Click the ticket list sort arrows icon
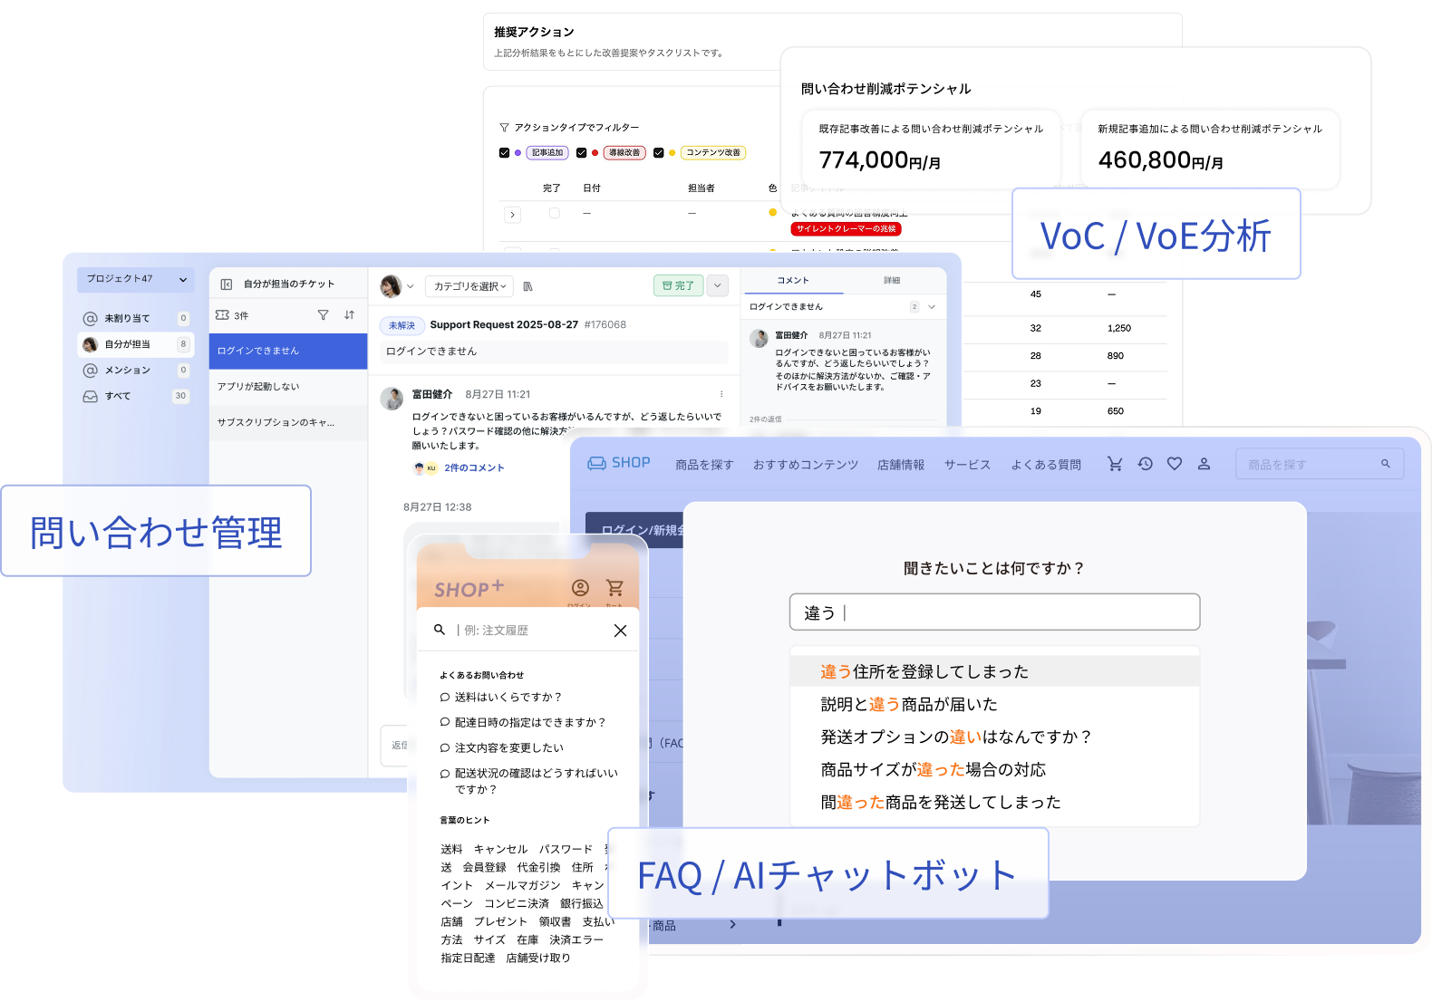The height and width of the screenshot is (1002, 1432). coord(349,315)
